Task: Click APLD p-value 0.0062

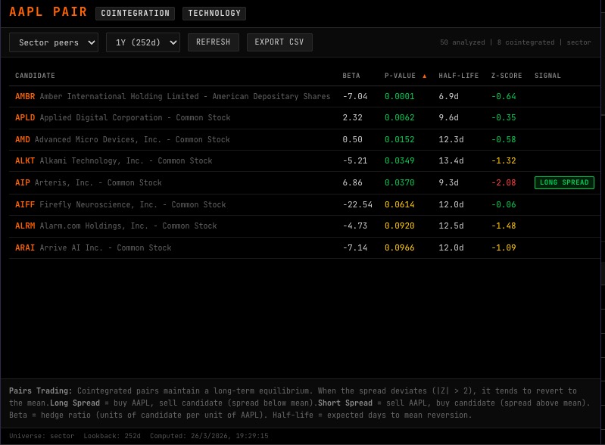Action: 399,117
